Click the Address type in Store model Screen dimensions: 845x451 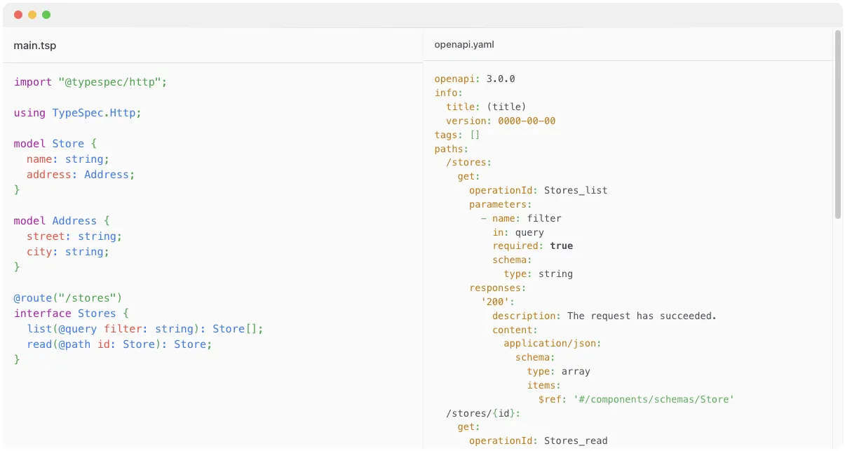click(109, 175)
